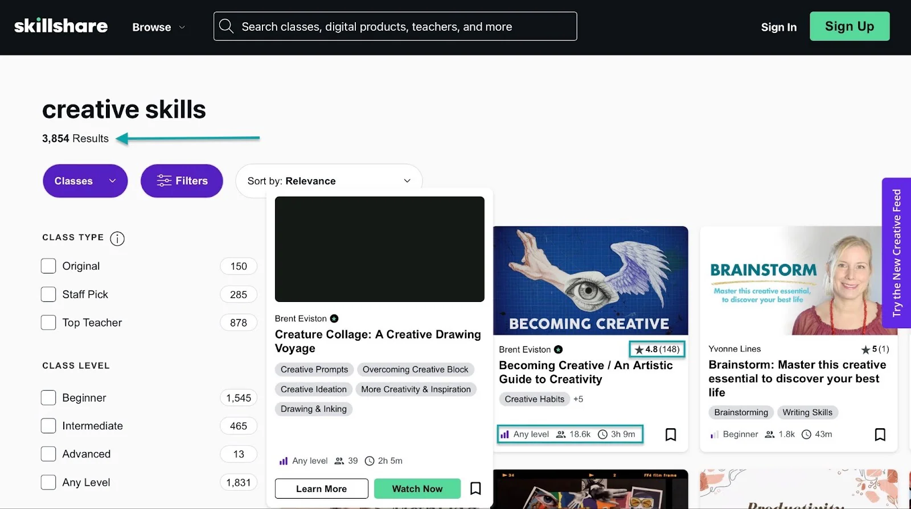911x509 pixels.
Task: Click the search magnifier icon
Action: coord(226,26)
